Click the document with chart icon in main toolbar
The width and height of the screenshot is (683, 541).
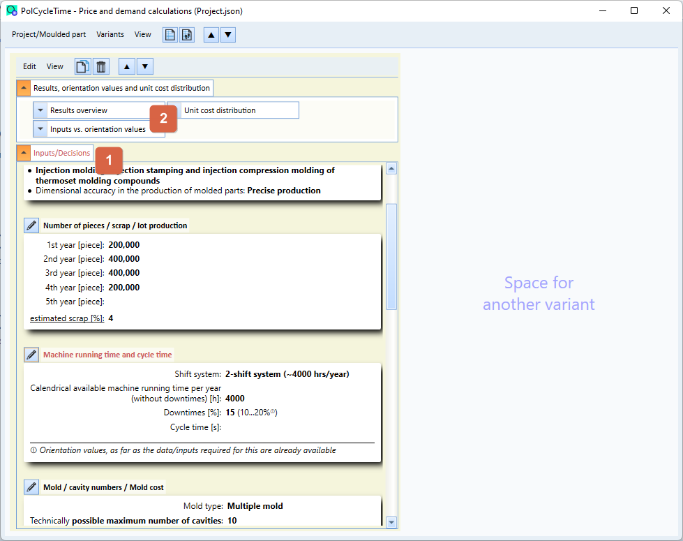[187, 35]
